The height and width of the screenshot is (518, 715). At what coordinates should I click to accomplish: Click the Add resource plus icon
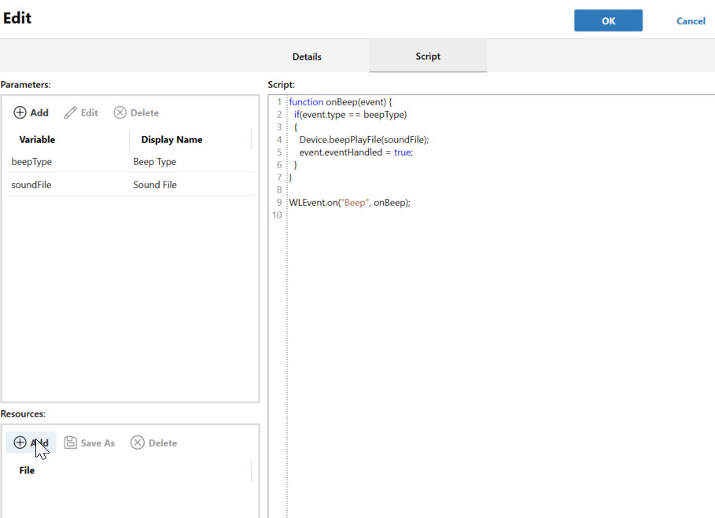pyautogui.click(x=20, y=443)
